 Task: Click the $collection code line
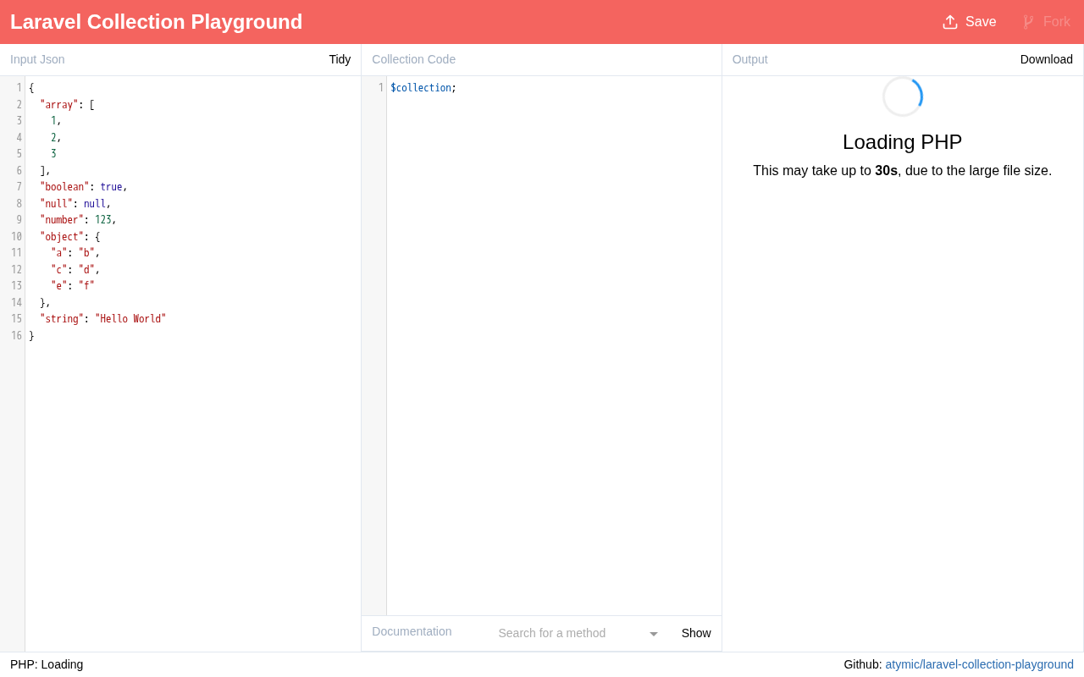tap(423, 88)
